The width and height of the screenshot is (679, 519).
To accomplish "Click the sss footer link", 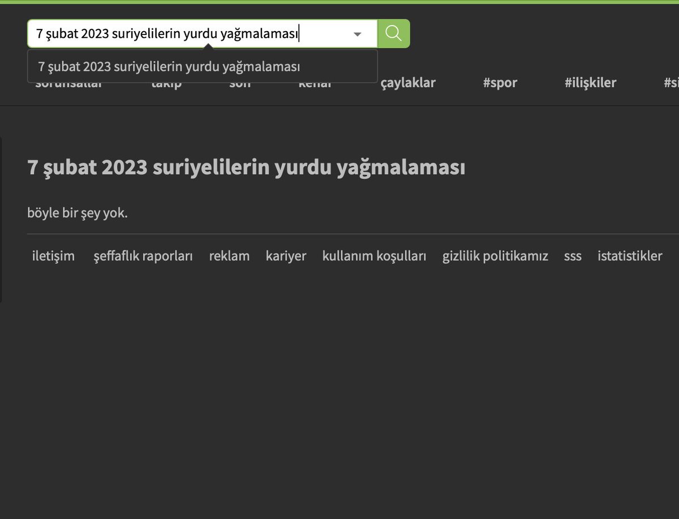I will tap(573, 256).
